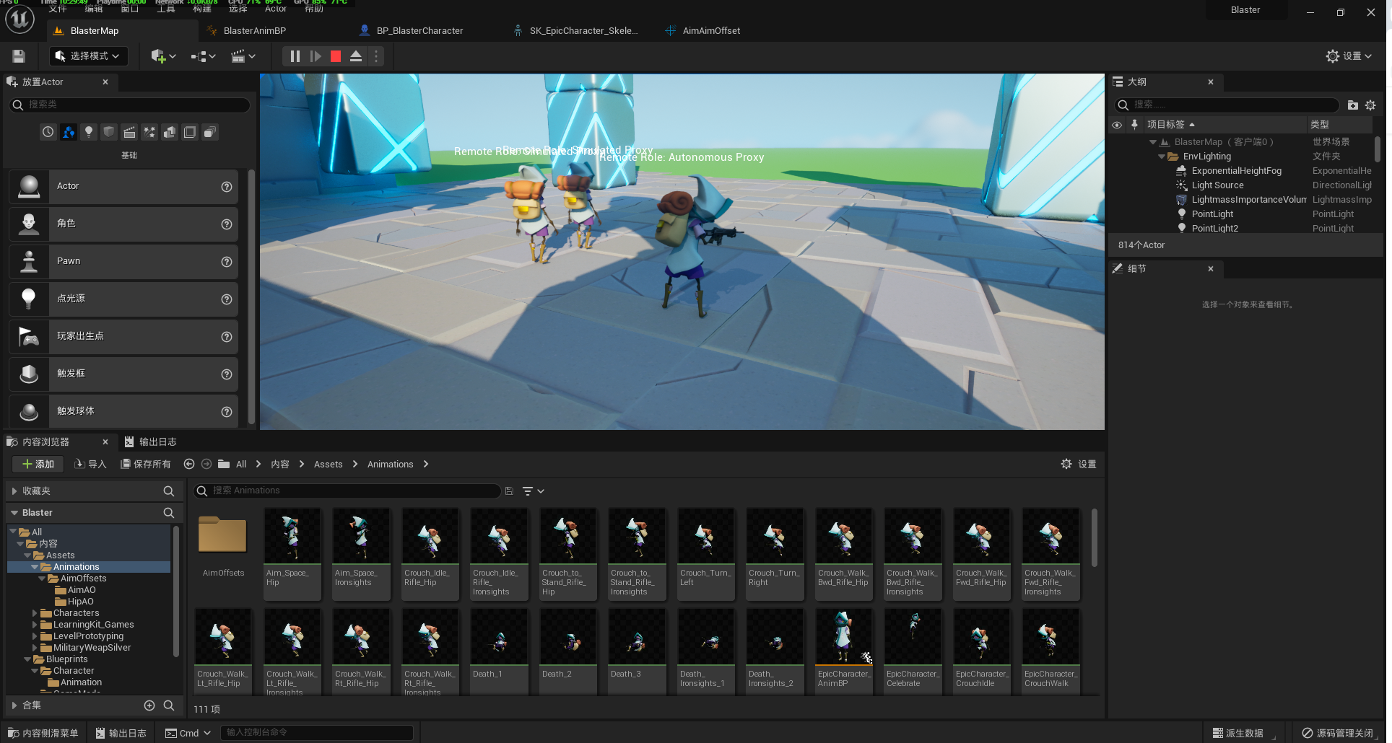1392x743 pixels.
Task: Open help for the Pawn entry
Action: pyautogui.click(x=227, y=262)
